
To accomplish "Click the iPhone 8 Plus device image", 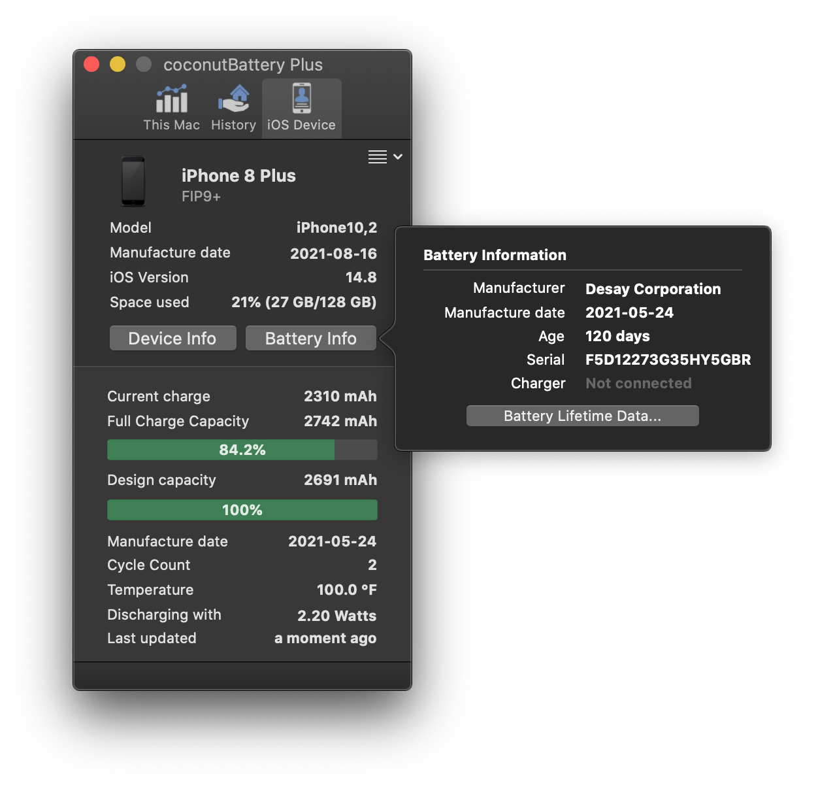I will [133, 181].
